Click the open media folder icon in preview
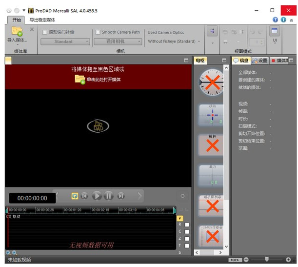Viewport: 298px width, 267px height. (80, 79)
